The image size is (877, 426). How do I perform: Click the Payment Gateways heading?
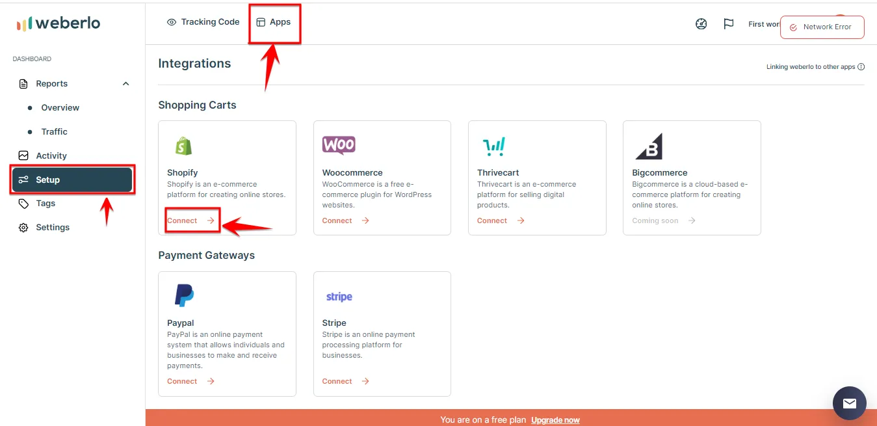pos(206,256)
